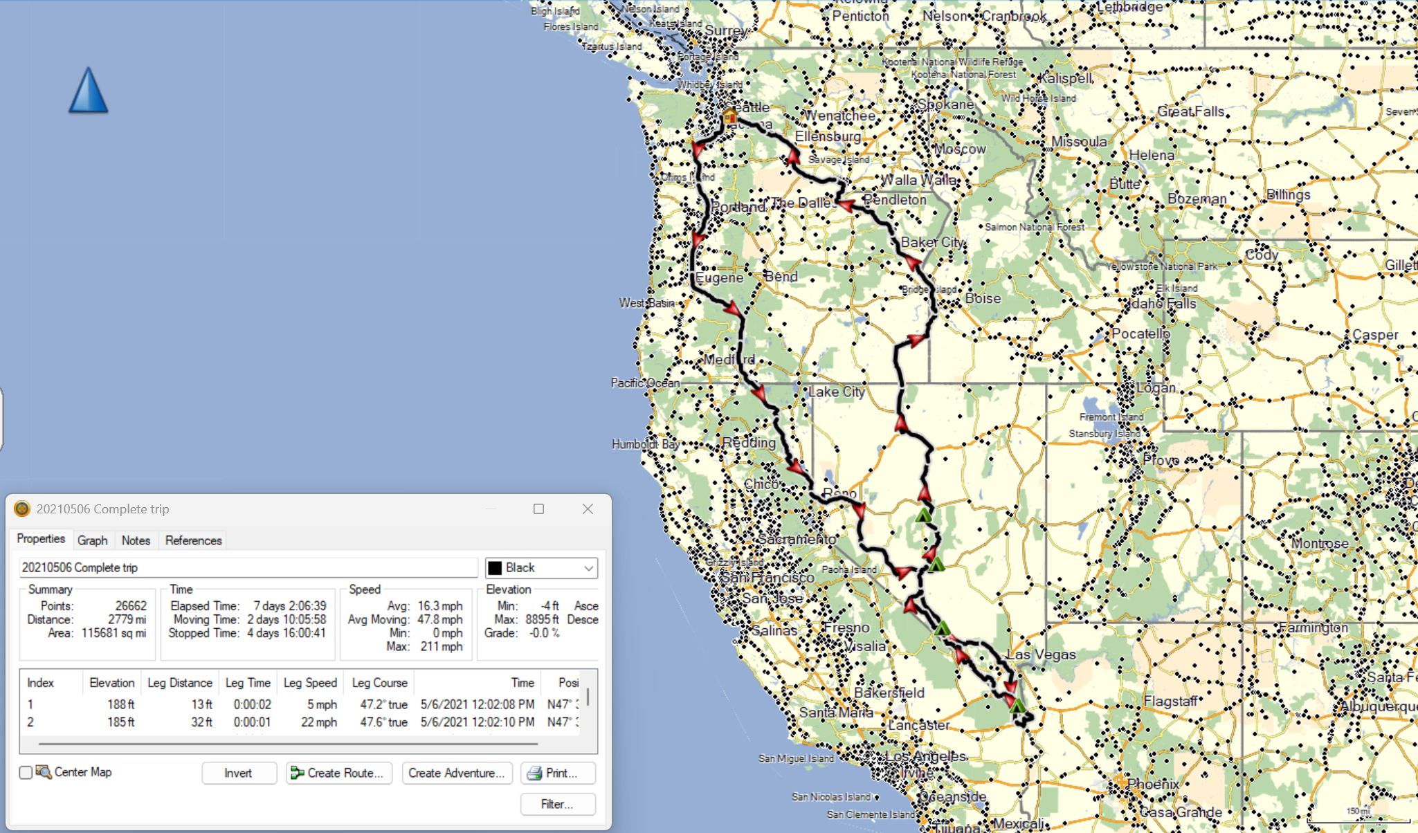Click the horizontal scrollbar of the points table
Screen dimensions: 1418x833
coord(287,744)
